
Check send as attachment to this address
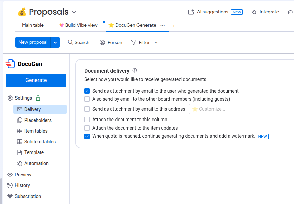click(x=87, y=109)
